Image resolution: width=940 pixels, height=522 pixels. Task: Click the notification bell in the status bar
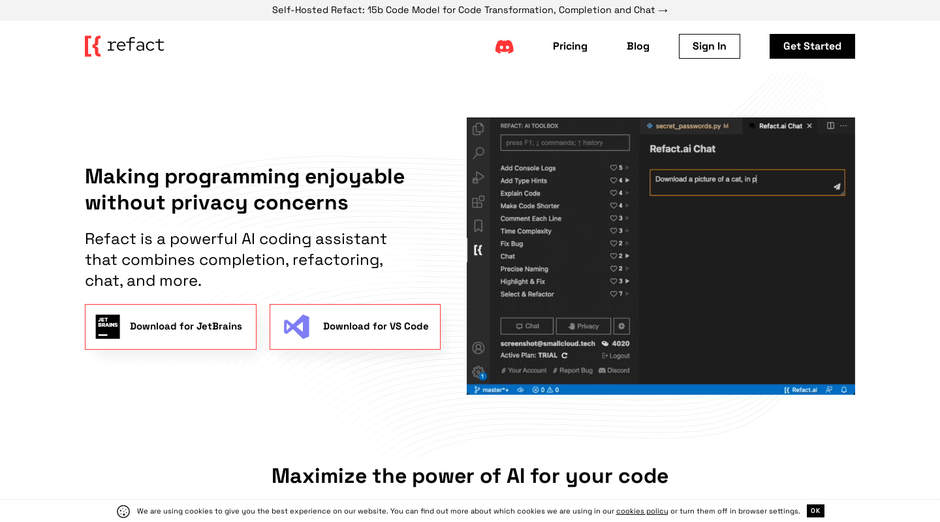[x=844, y=390]
